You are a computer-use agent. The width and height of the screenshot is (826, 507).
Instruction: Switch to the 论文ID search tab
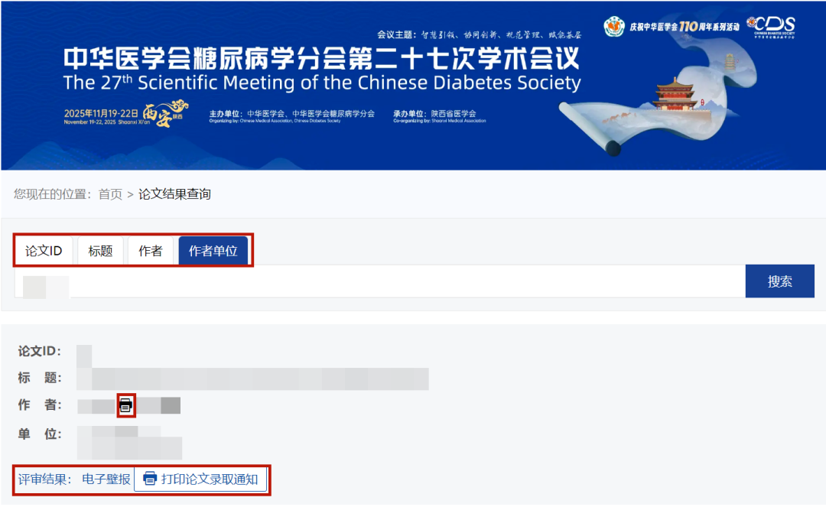[x=43, y=250]
